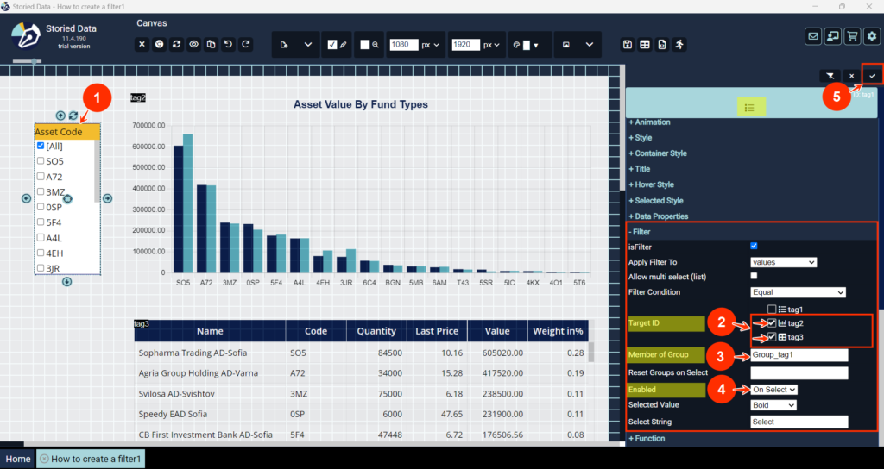The width and height of the screenshot is (884, 469).
Task: Open the shopping cart icon
Action: click(852, 36)
